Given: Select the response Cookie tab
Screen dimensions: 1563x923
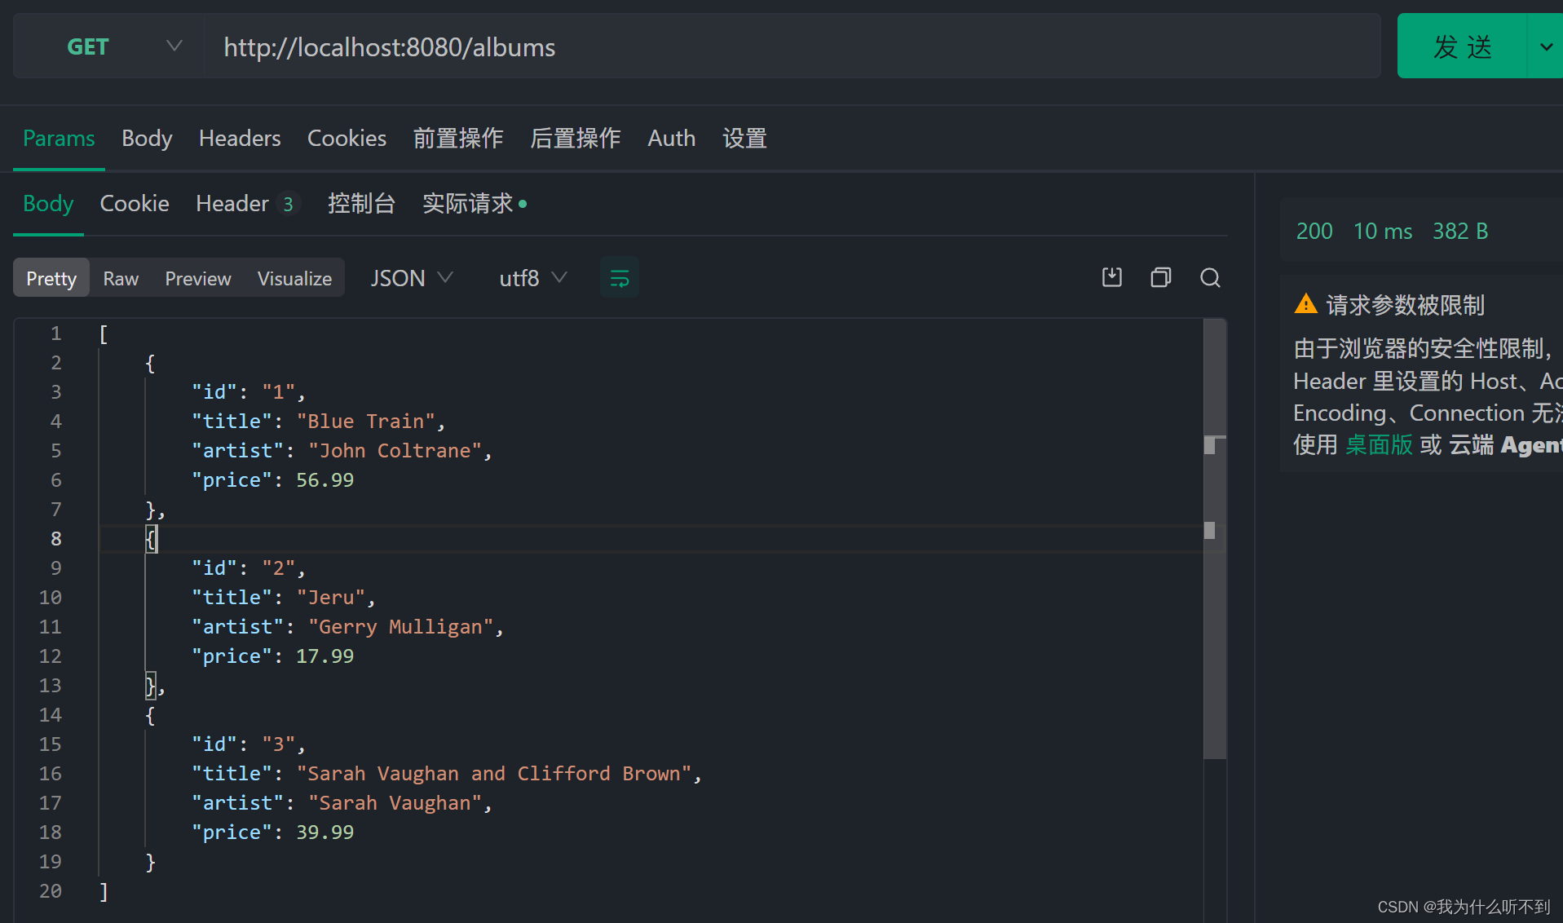Looking at the screenshot, I should pos(135,203).
